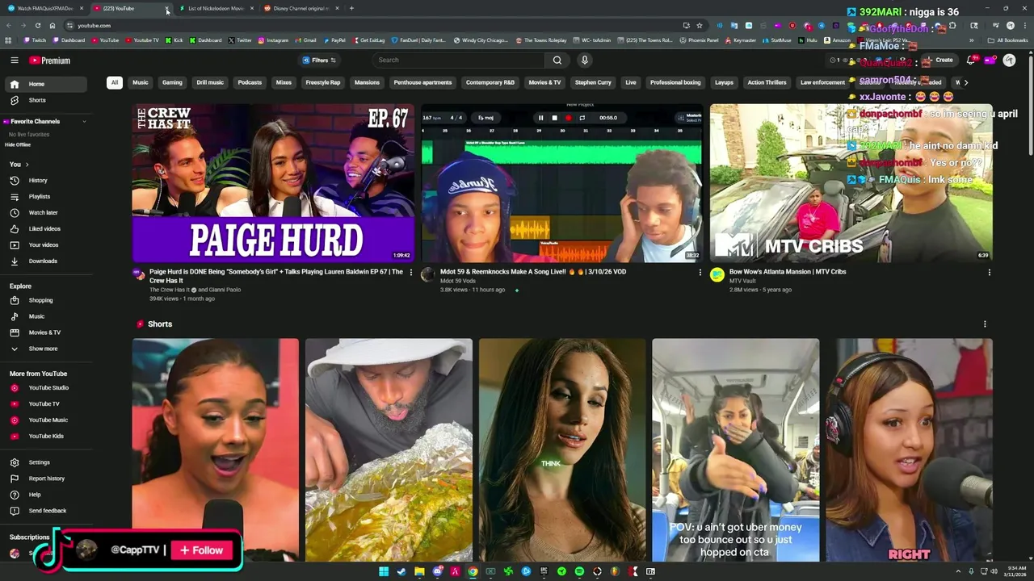Close the (225) YouTube browser tab
Image resolution: width=1034 pixels, height=581 pixels.
tap(167, 8)
